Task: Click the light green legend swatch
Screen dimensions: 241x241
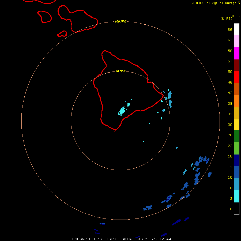Action: tap(236, 148)
